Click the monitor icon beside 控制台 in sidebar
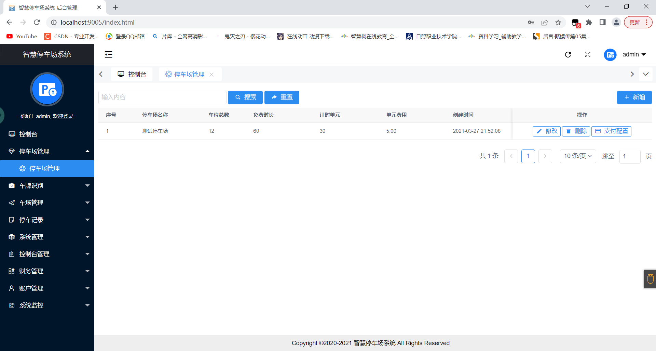Image resolution: width=656 pixels, height=351 pixels. (12, 134)
